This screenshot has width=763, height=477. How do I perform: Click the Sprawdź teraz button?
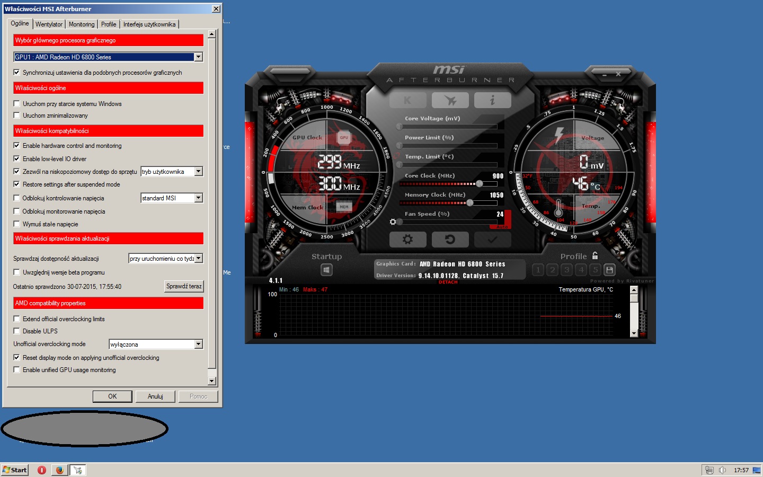(x=184, y=286)
